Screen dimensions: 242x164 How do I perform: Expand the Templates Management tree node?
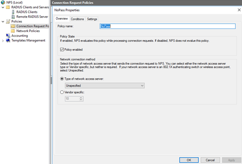[x=3, y=40]
